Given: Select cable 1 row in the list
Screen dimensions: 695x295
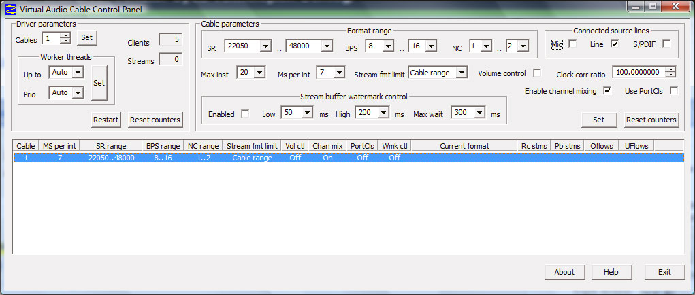Looking at the screenshot, I should click(349, 158).
